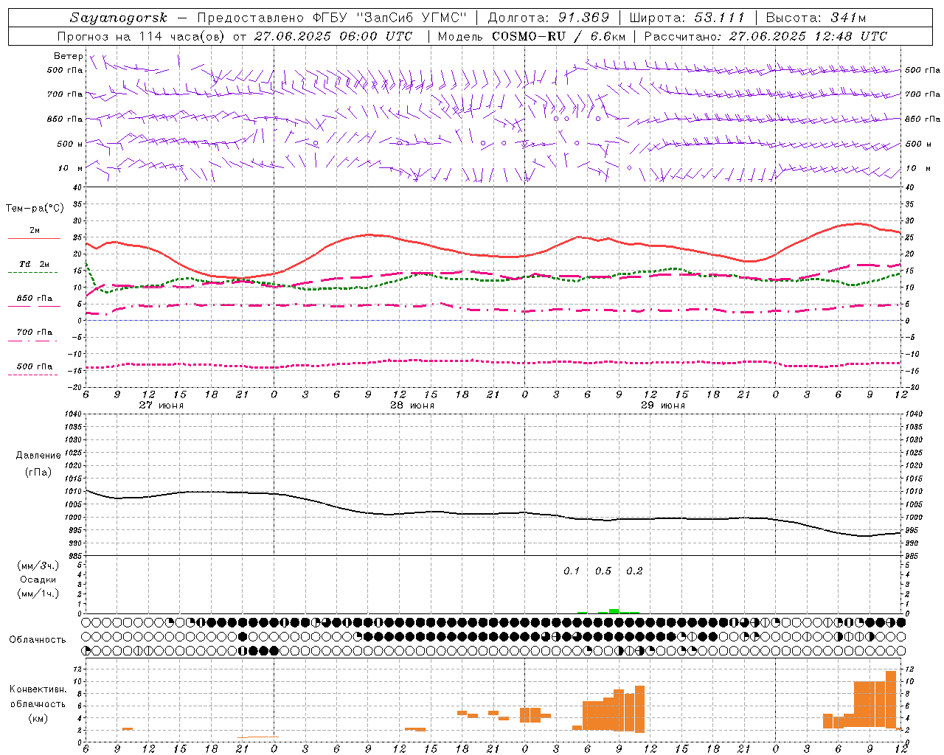
Task: Click the "(гПа)" pressure units label
Action: [38, 473]
